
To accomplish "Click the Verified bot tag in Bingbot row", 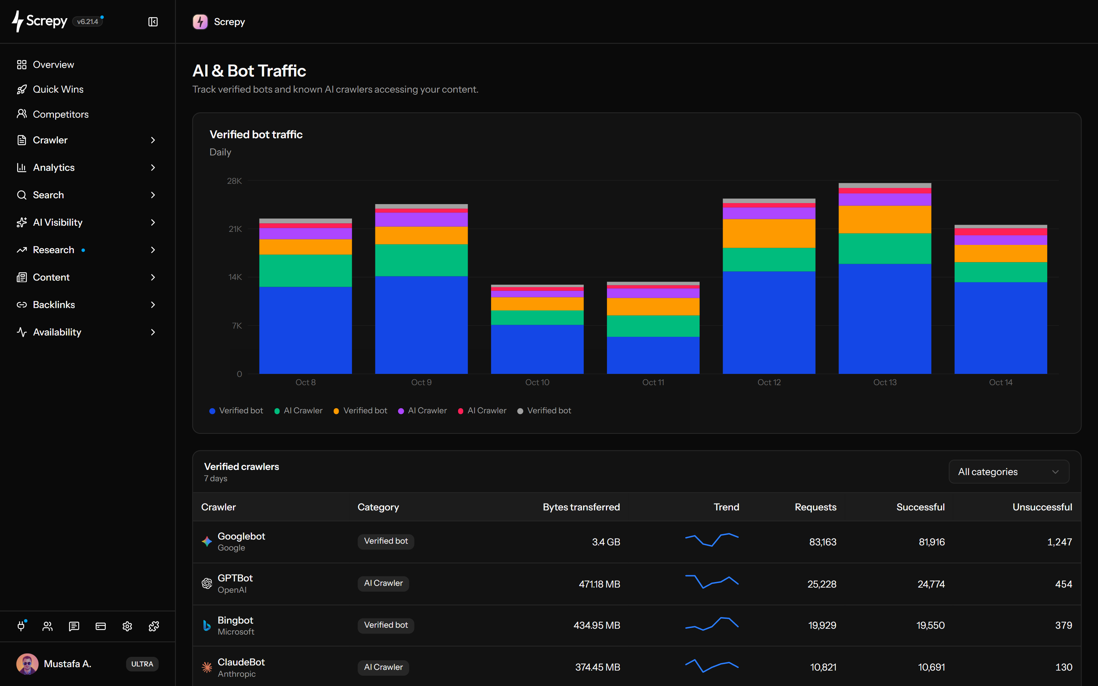I will 386,625.
